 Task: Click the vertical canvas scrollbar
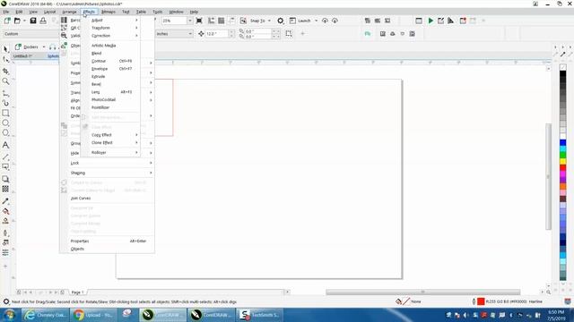pyautogui.click(x=548, y=177)
